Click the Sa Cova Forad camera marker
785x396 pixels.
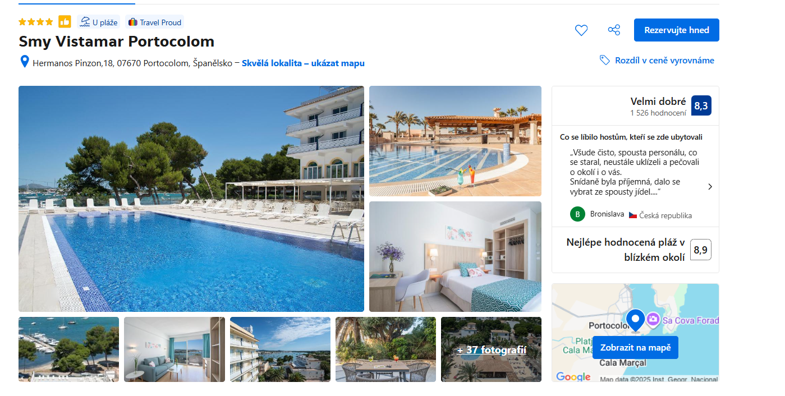pyautogui.click(x=653, y=319)
